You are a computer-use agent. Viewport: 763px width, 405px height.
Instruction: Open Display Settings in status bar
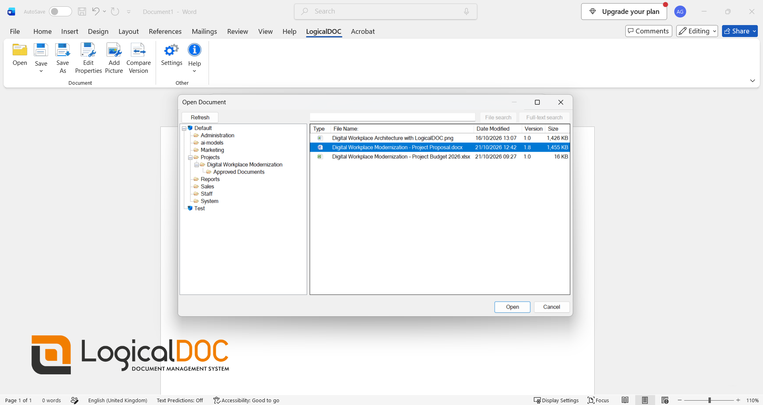click(x=556, y=400)
